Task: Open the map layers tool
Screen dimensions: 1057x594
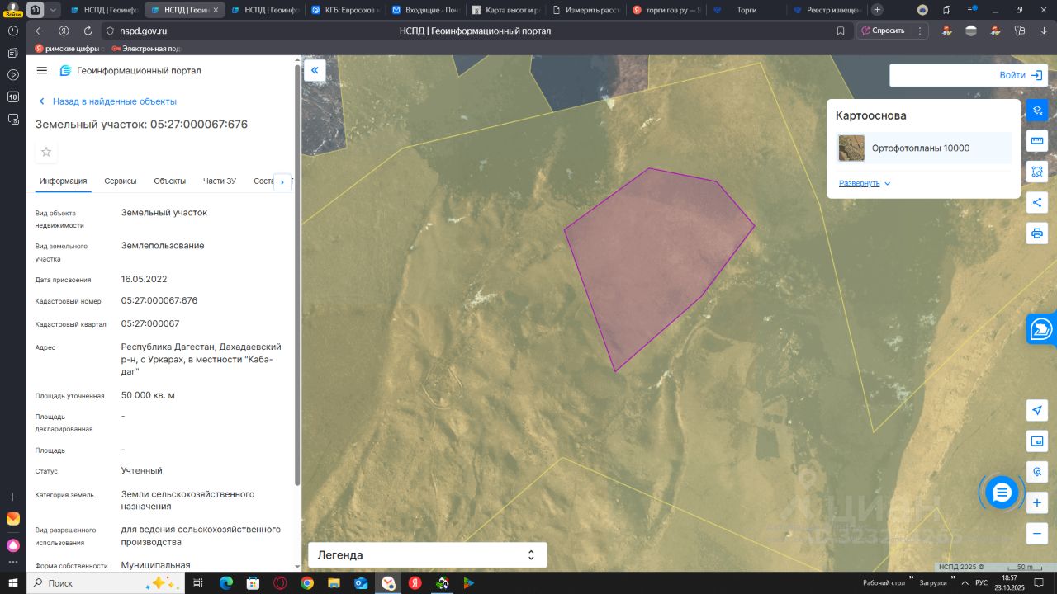Action: click(x=1037, y=110)
